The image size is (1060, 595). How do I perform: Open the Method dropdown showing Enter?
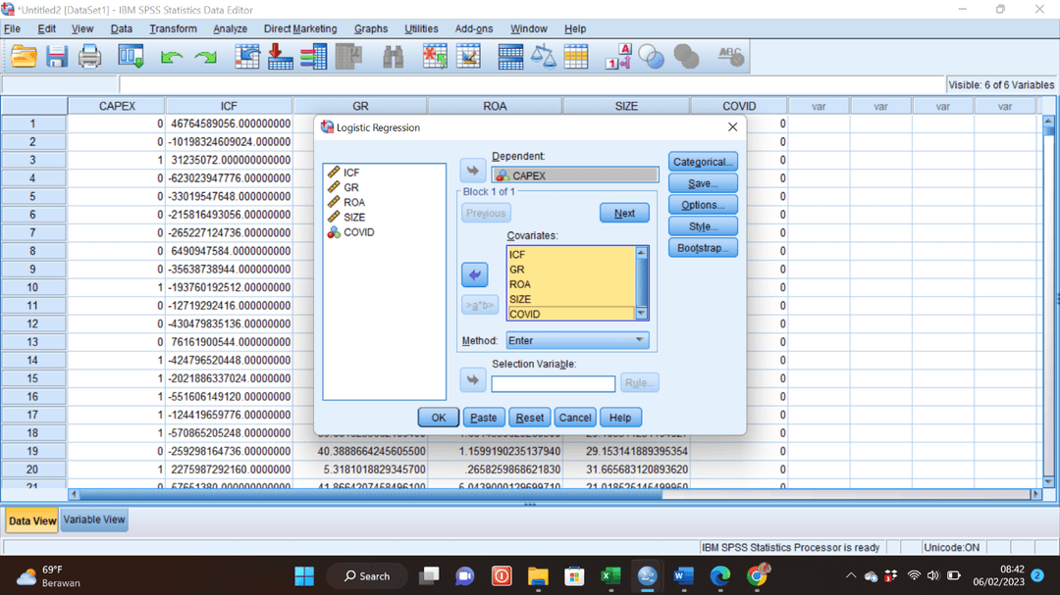tap(577, 340)
